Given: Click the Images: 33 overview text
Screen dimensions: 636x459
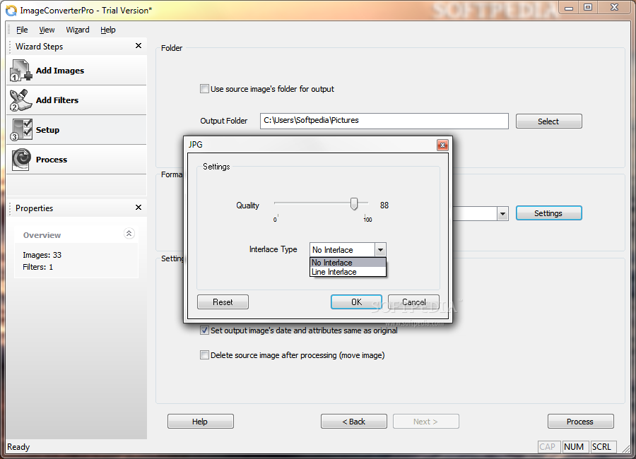Looking at the screenshot, I should click(x=42, y=255).
